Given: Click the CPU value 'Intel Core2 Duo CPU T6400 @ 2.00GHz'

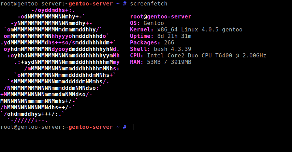Looking at the screenshot, I should [x=206, y=56].
